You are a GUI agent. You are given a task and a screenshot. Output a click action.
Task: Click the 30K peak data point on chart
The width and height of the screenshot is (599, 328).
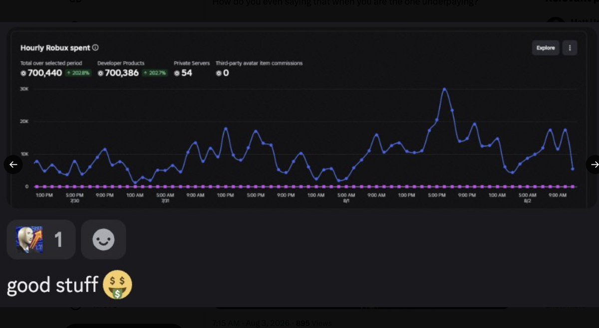(x=444, y=89)
